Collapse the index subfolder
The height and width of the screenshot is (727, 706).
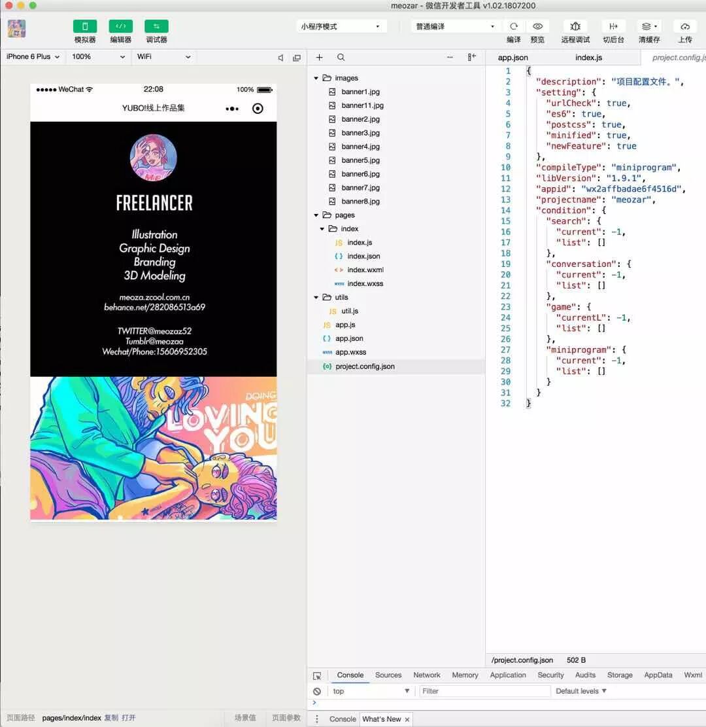coord(322,229)
